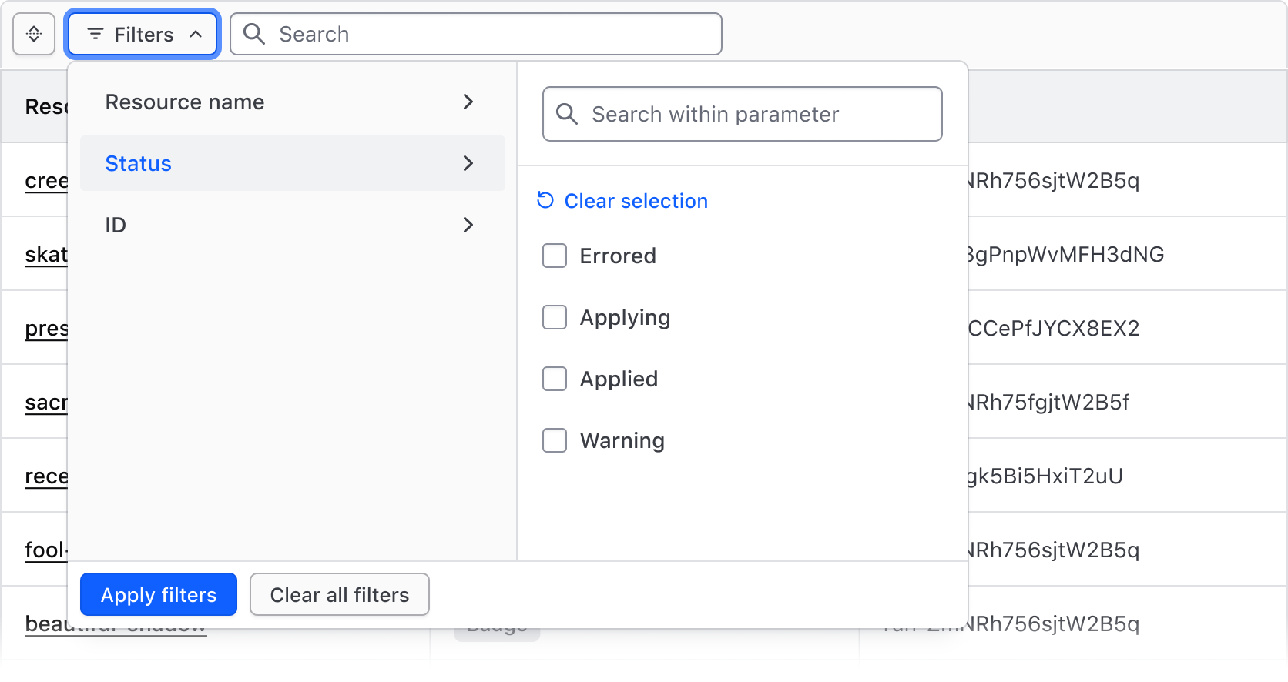Click the Clear selection link
1288x682 pixels.
(636, 201)
